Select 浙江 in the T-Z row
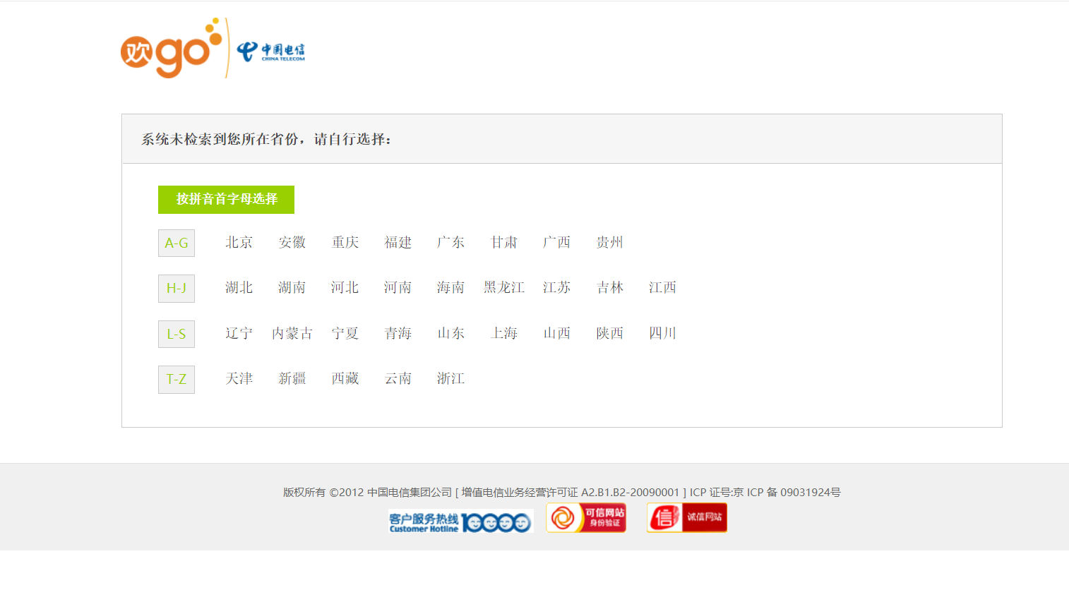The image size is (1069, 590). pos(450,379)
